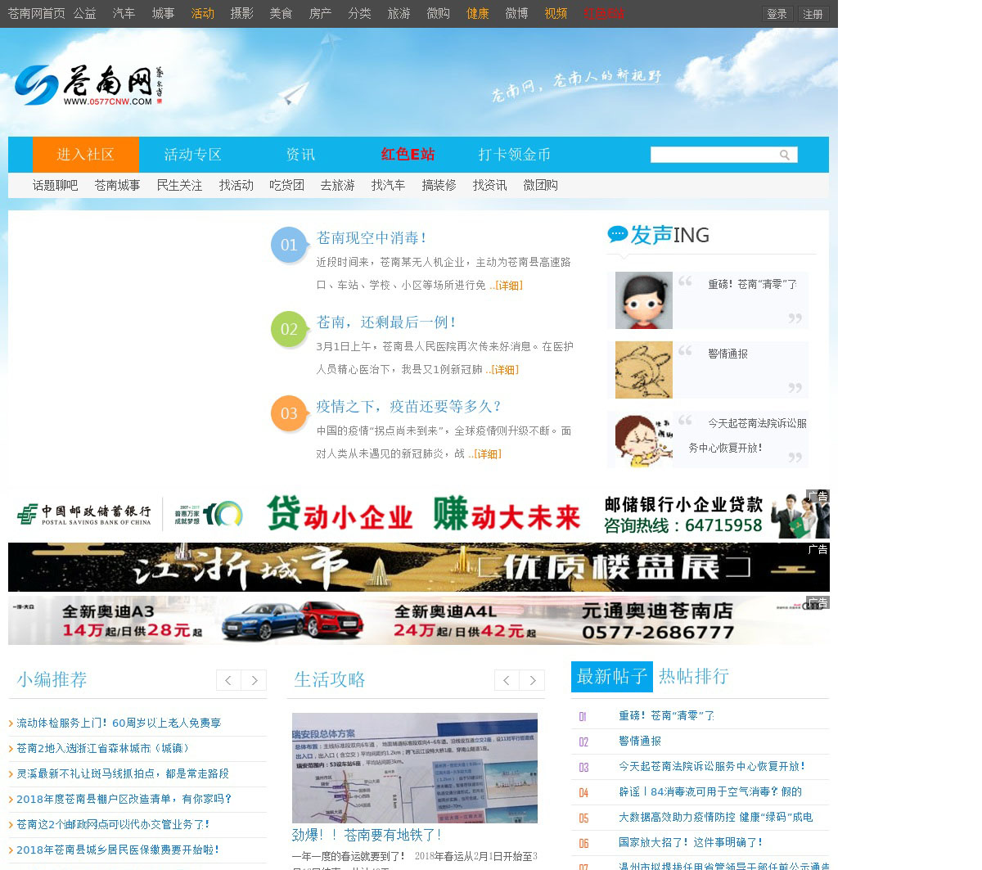Open the metro plan thumbnail image
Viewport: 982px width, 870px height.
(414, 768)
